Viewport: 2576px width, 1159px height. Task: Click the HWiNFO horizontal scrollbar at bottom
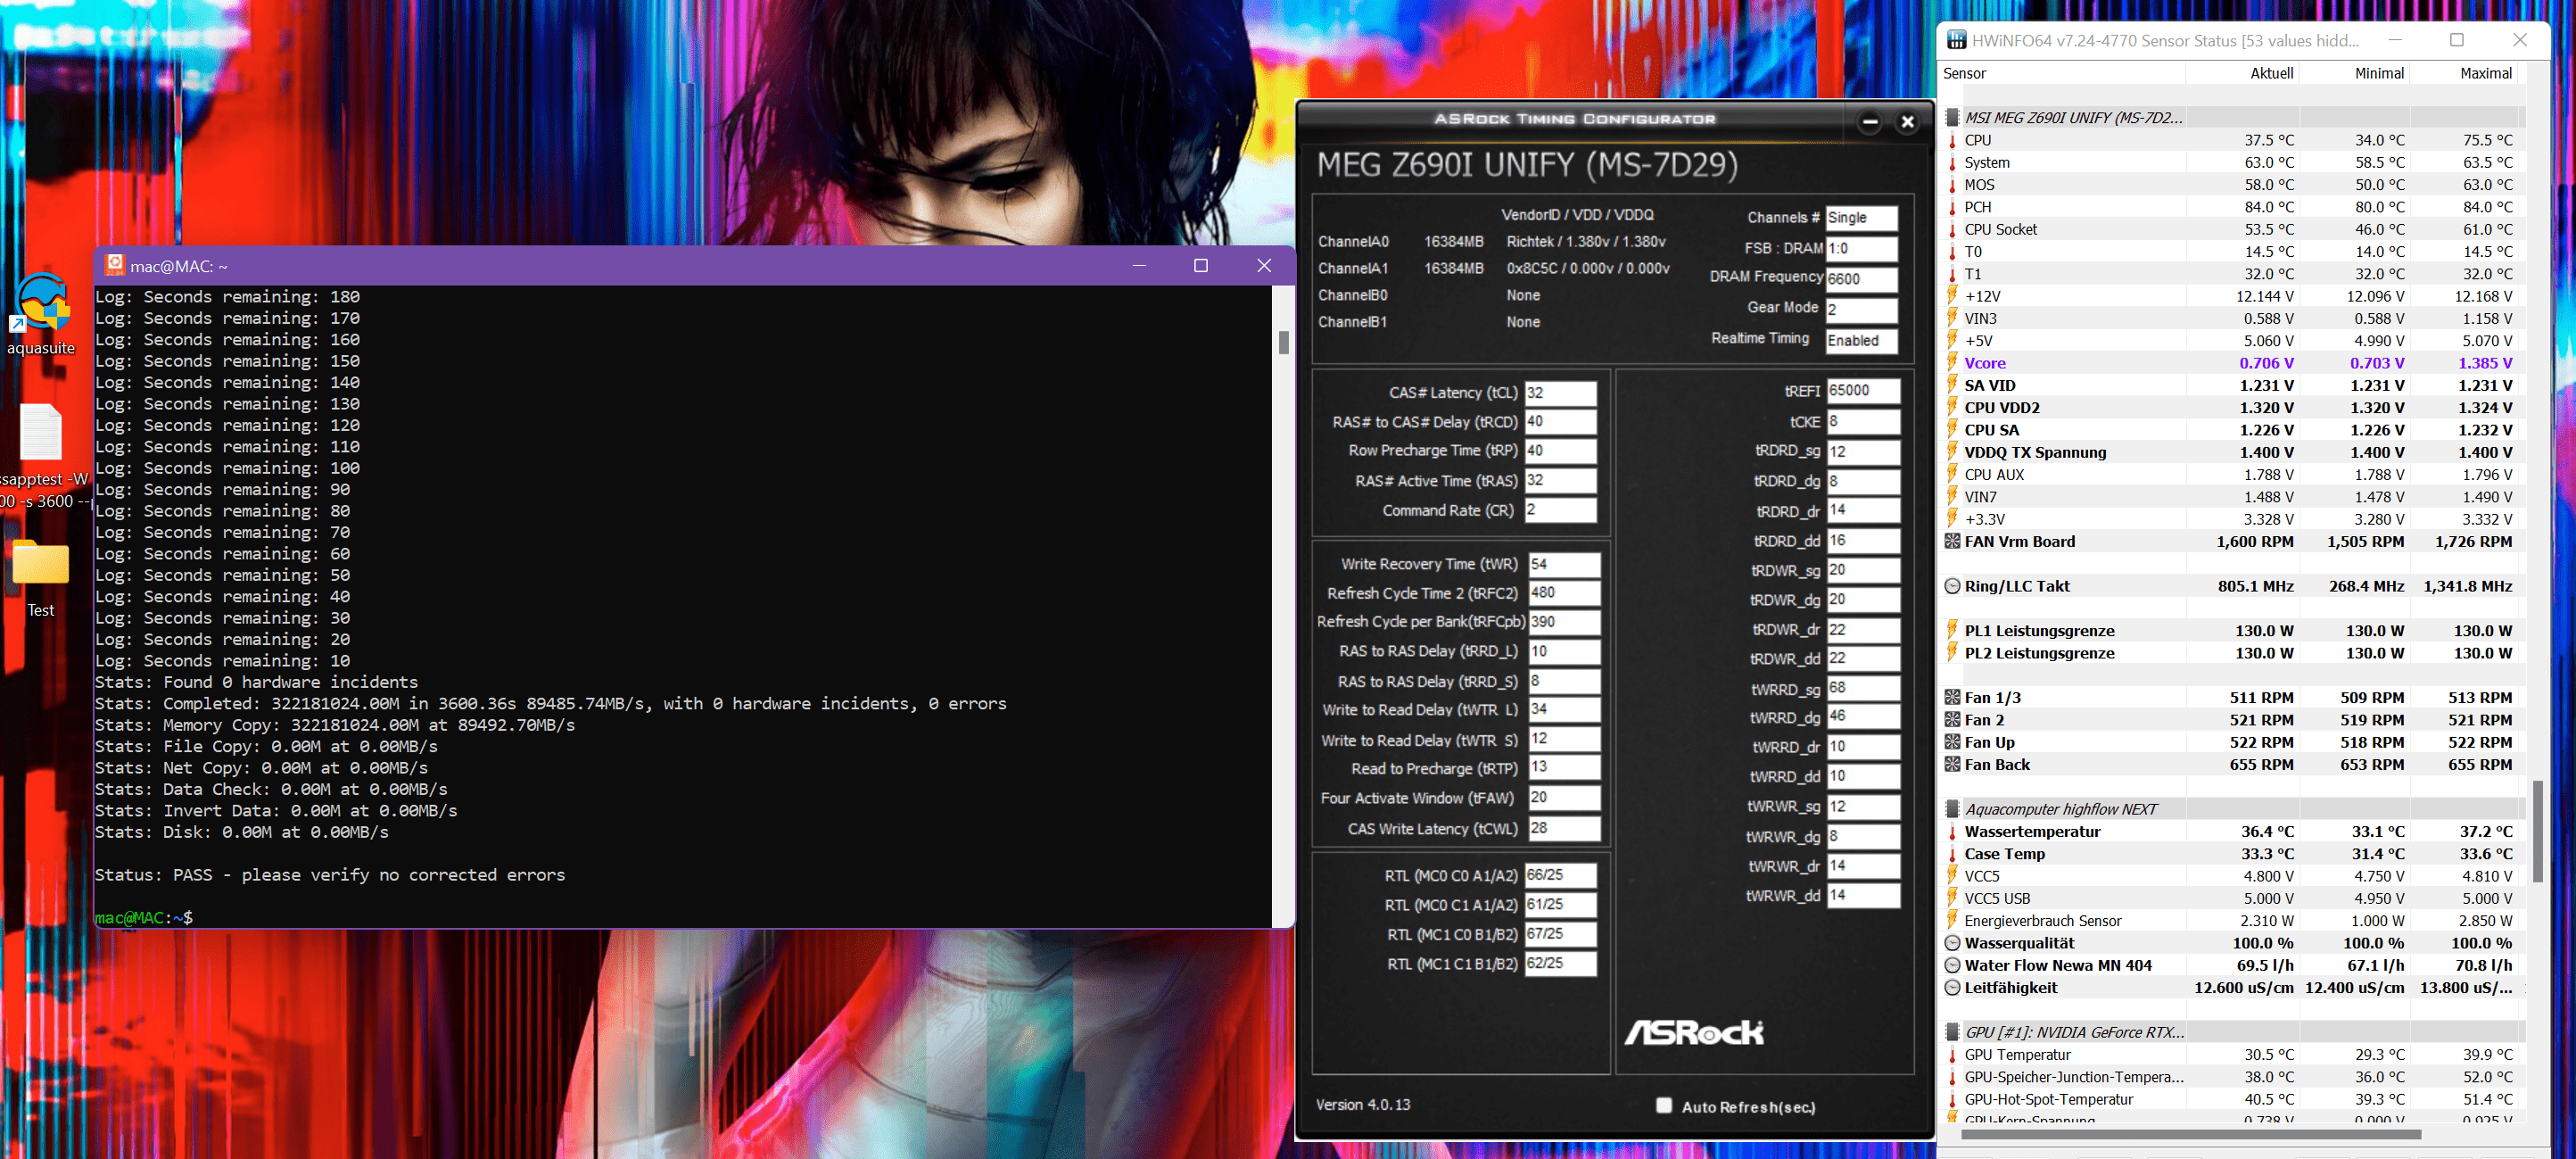tap(2190, 1134)
